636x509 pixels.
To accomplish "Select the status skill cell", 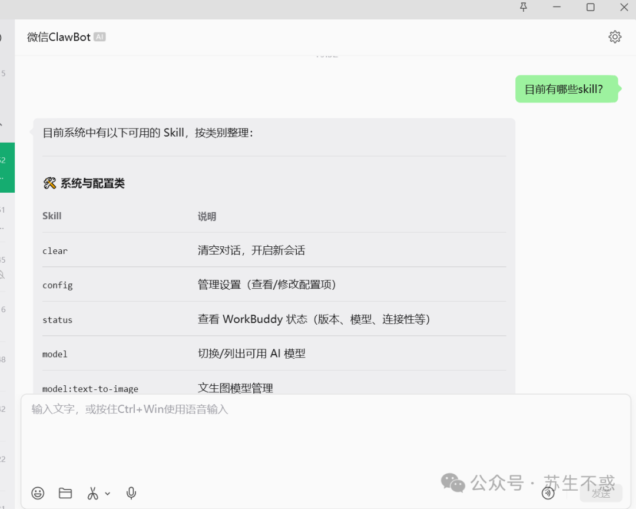I will (57, 320).
